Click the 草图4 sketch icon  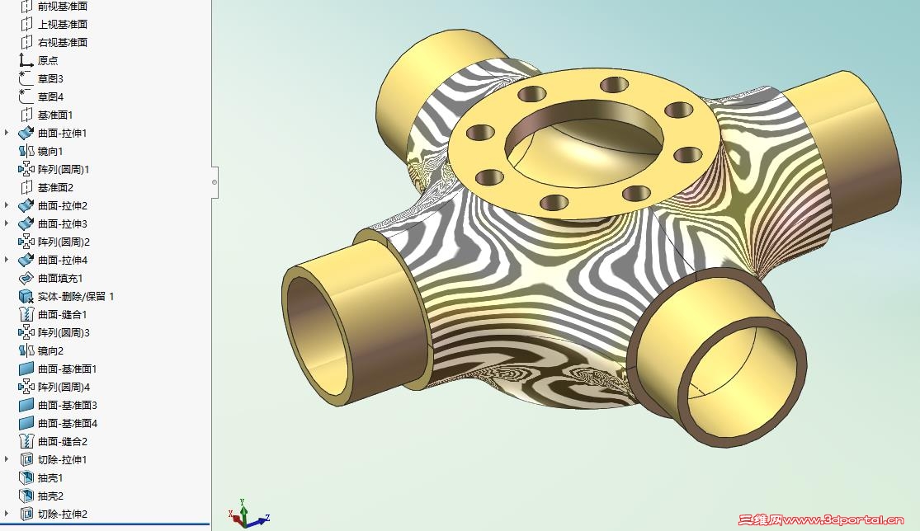[x=26, y=96]
